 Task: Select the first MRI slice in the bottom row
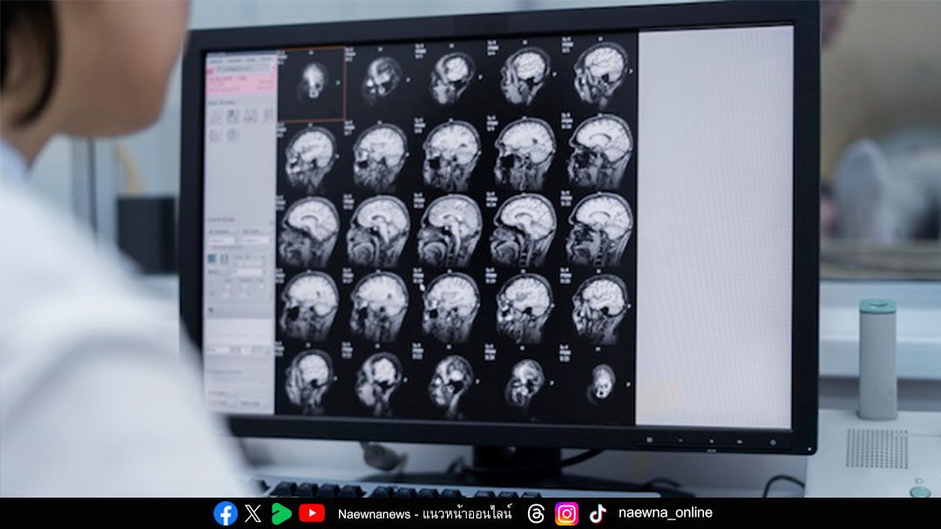point(309,380)
